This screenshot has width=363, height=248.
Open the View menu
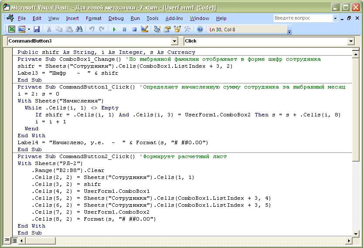pos(54,18)
